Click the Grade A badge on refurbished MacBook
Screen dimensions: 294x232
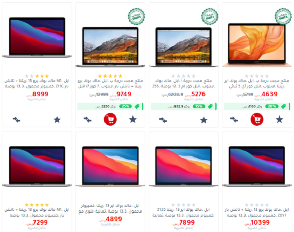point(210,17)
